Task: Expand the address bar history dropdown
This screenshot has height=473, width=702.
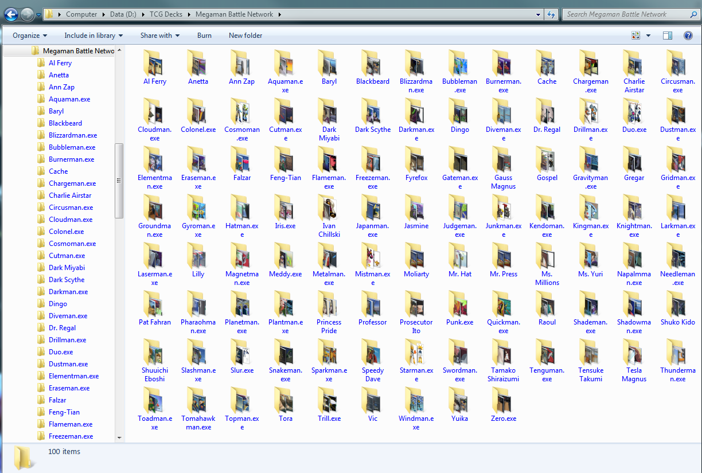Action: coord(538,14)
